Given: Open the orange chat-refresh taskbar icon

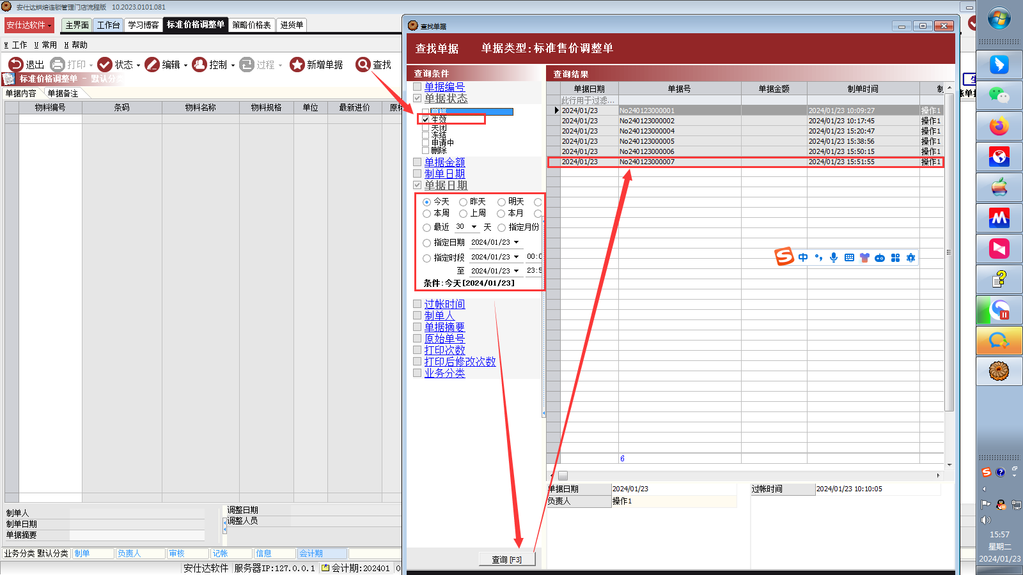Looking at the screenshot, I should [x=999, y=341].
